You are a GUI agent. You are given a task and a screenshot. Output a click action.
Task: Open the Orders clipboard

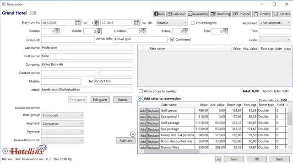[261, 14]
